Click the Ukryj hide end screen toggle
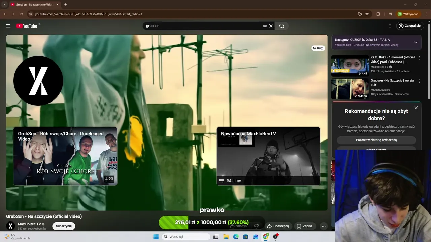Screen dimensions: 431x242 point(318,48)
